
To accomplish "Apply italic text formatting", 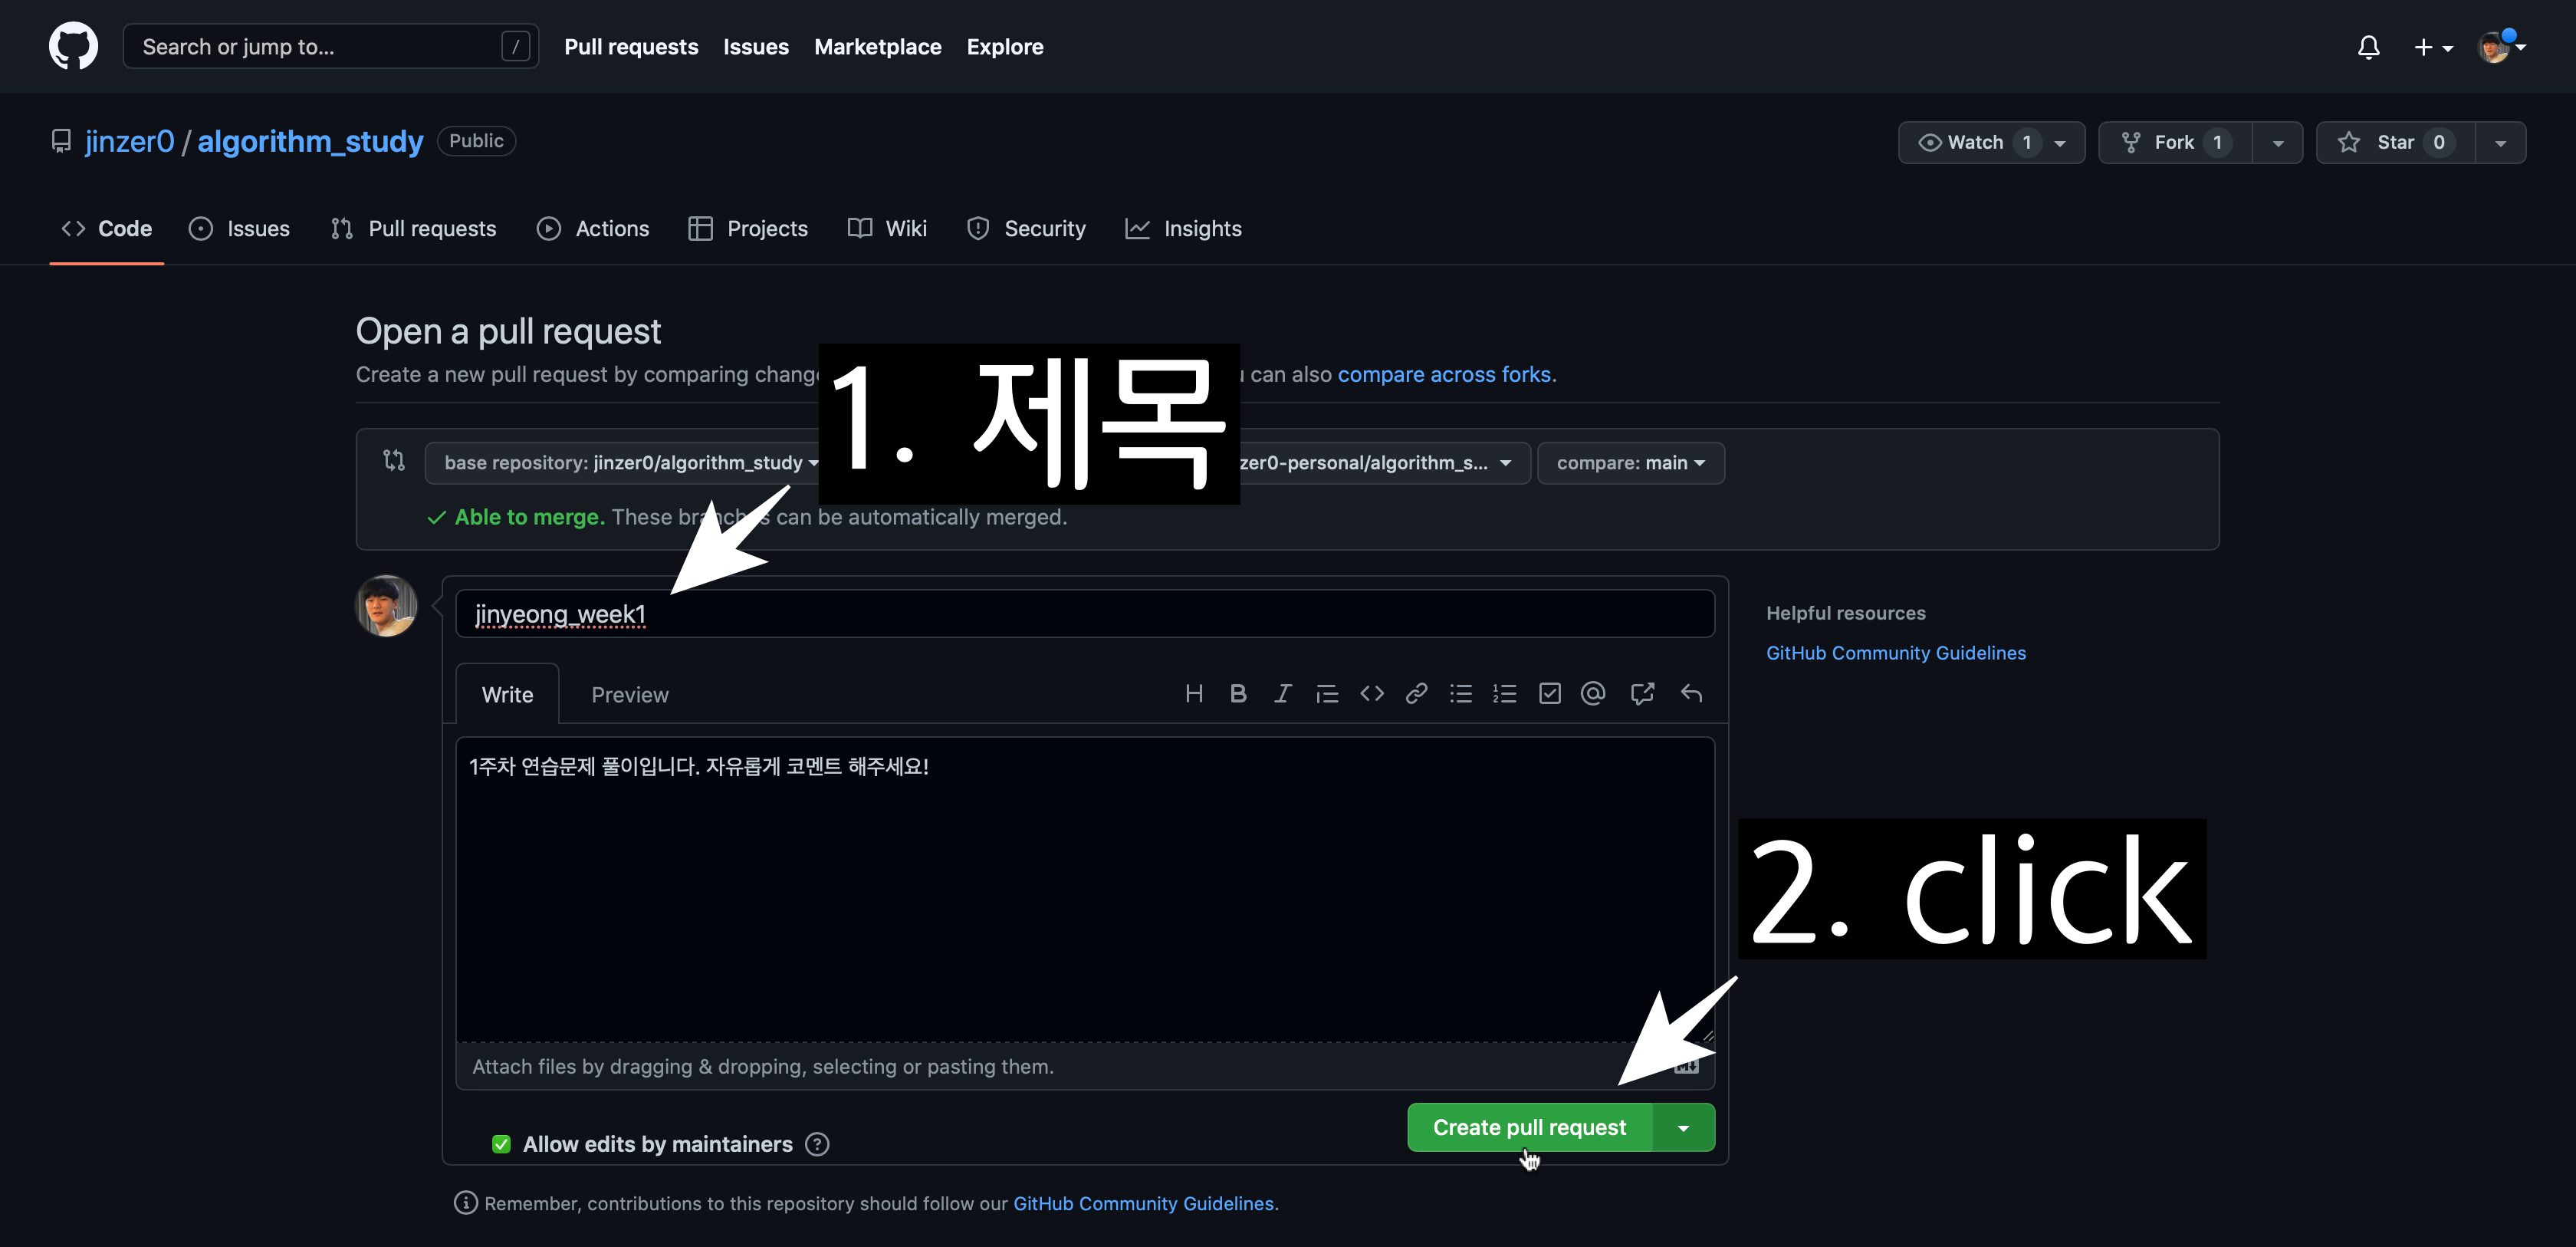I will click(x=1282, y=694).
